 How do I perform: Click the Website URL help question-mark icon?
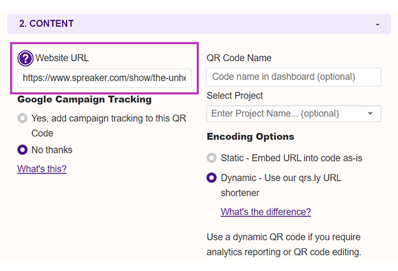point(25,58)
